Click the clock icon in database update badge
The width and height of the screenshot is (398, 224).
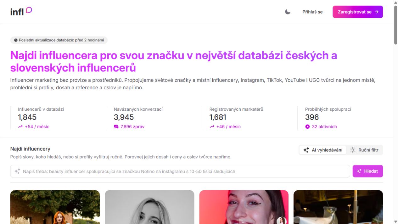16,40
